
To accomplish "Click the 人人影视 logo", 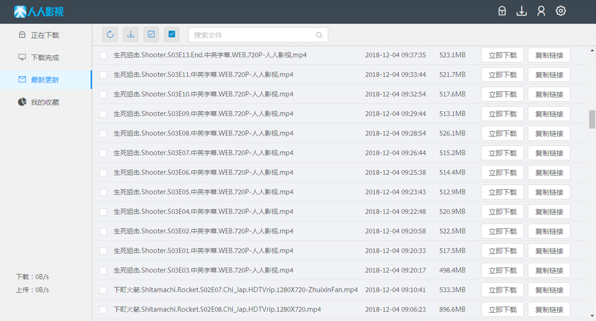I will [39, 11].
